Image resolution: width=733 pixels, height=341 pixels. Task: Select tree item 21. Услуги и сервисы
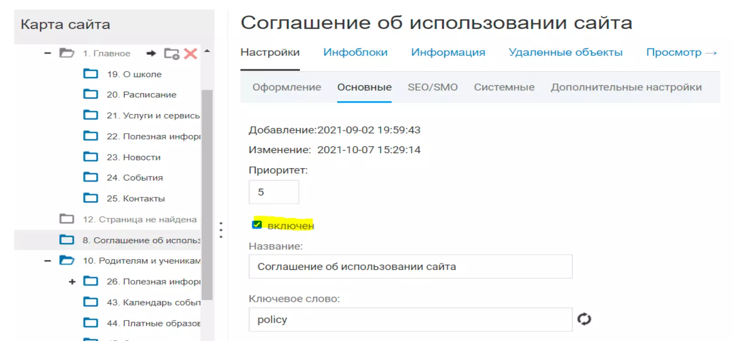[x=154, y=115]
